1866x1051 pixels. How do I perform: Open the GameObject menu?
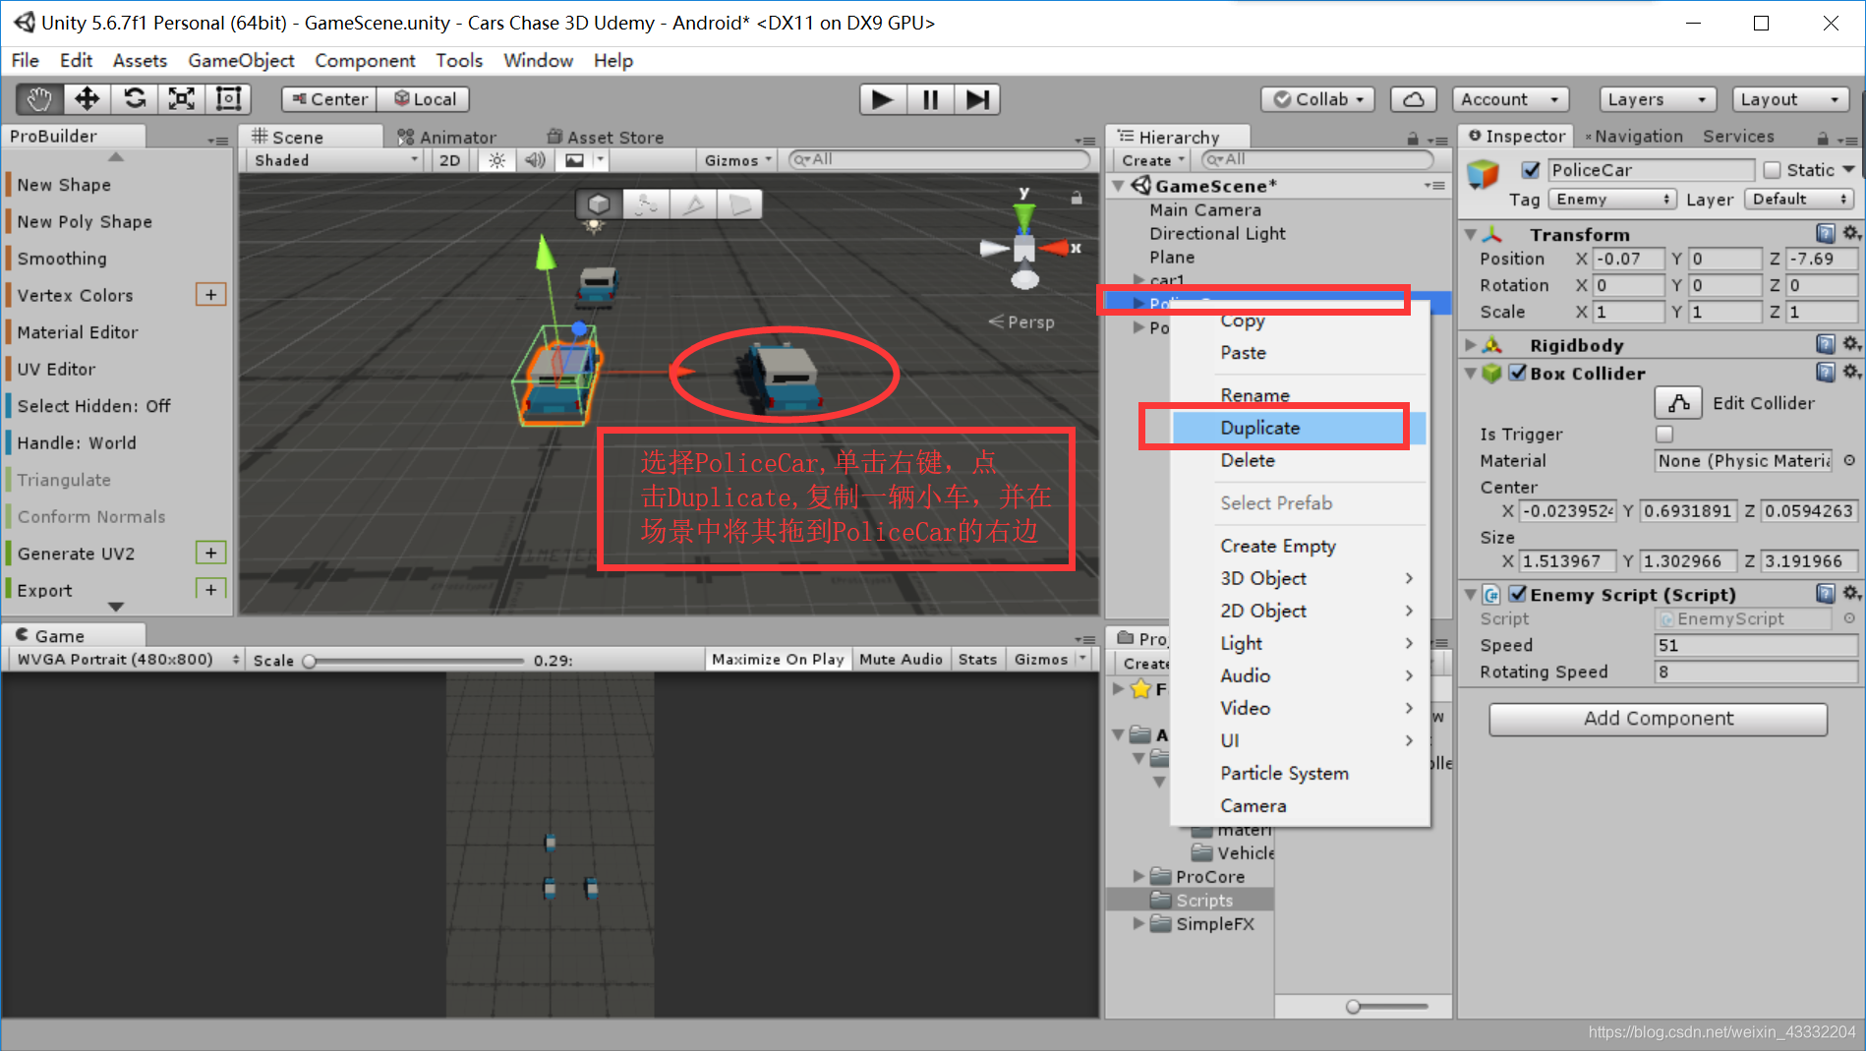click(241, 60)
